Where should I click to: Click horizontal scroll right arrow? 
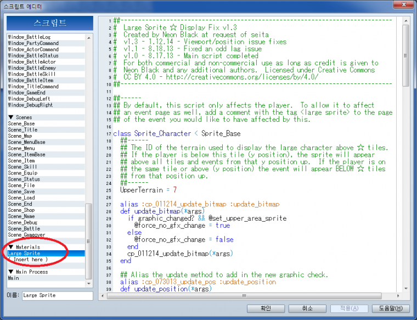(398, 296)
